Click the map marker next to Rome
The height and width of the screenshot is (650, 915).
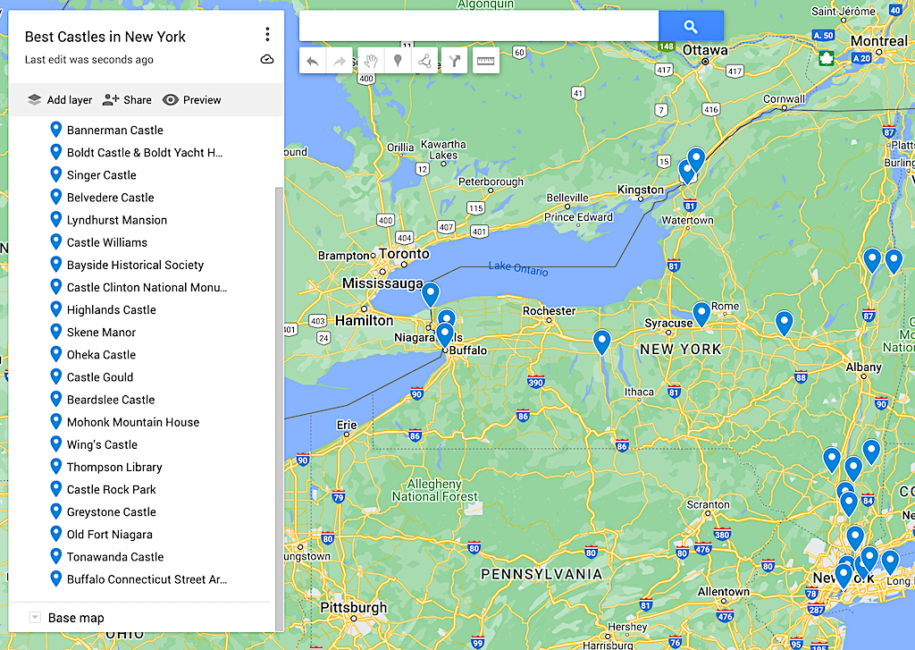tap(701, 314)
